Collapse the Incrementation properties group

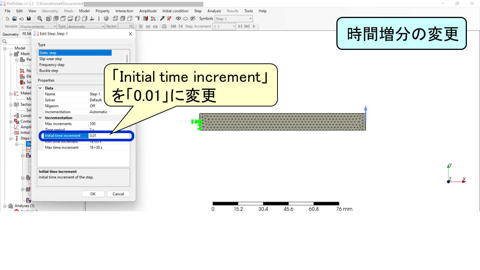(x=40, y=118)
